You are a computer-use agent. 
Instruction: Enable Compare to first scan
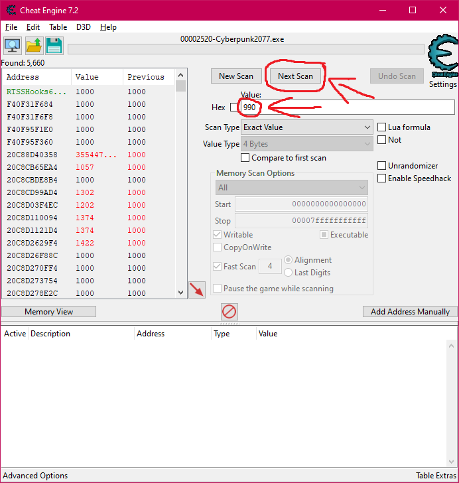pyautogui.click(x=245, y=158)
